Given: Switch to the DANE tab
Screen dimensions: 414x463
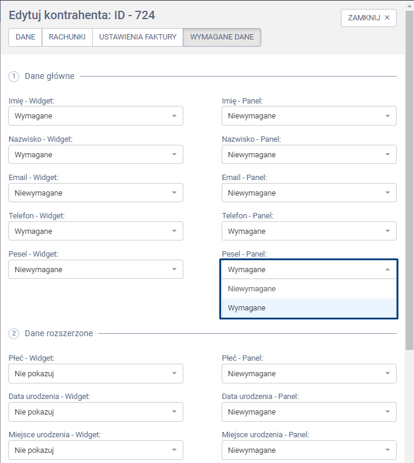Looking at the screenshot, I should pyautogui.click(x=25, y=37).
